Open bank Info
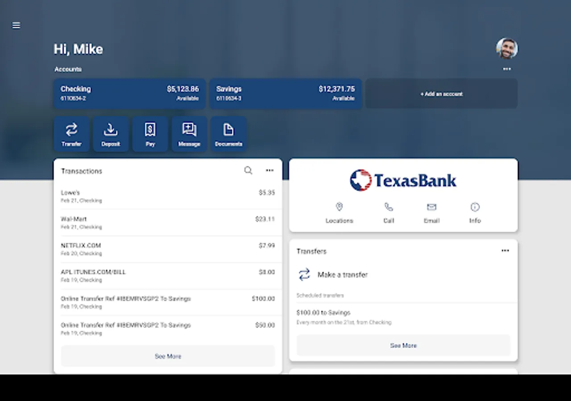This screenshot has height=401, width=571. pyautogui.click(x=475, y=213)
